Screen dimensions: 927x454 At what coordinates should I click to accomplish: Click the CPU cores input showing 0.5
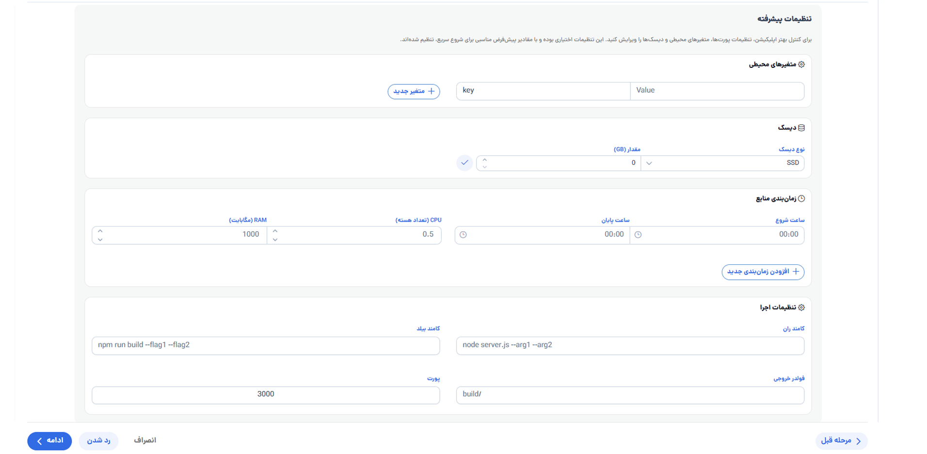pyautogui.click(x=354, y=235)
